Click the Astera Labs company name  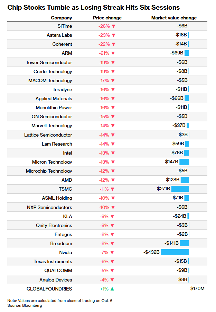[59, 35]
